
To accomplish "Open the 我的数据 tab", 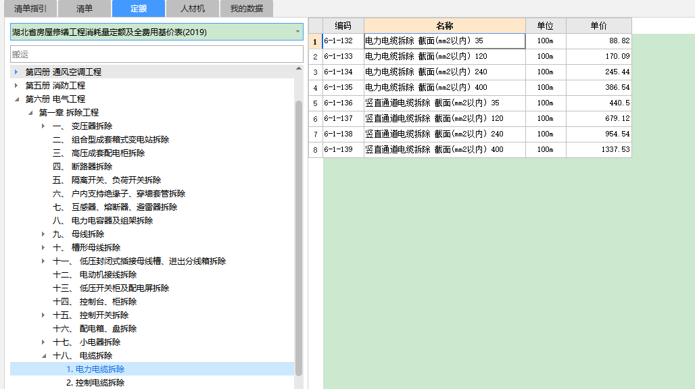I will [x=247, y=8].
